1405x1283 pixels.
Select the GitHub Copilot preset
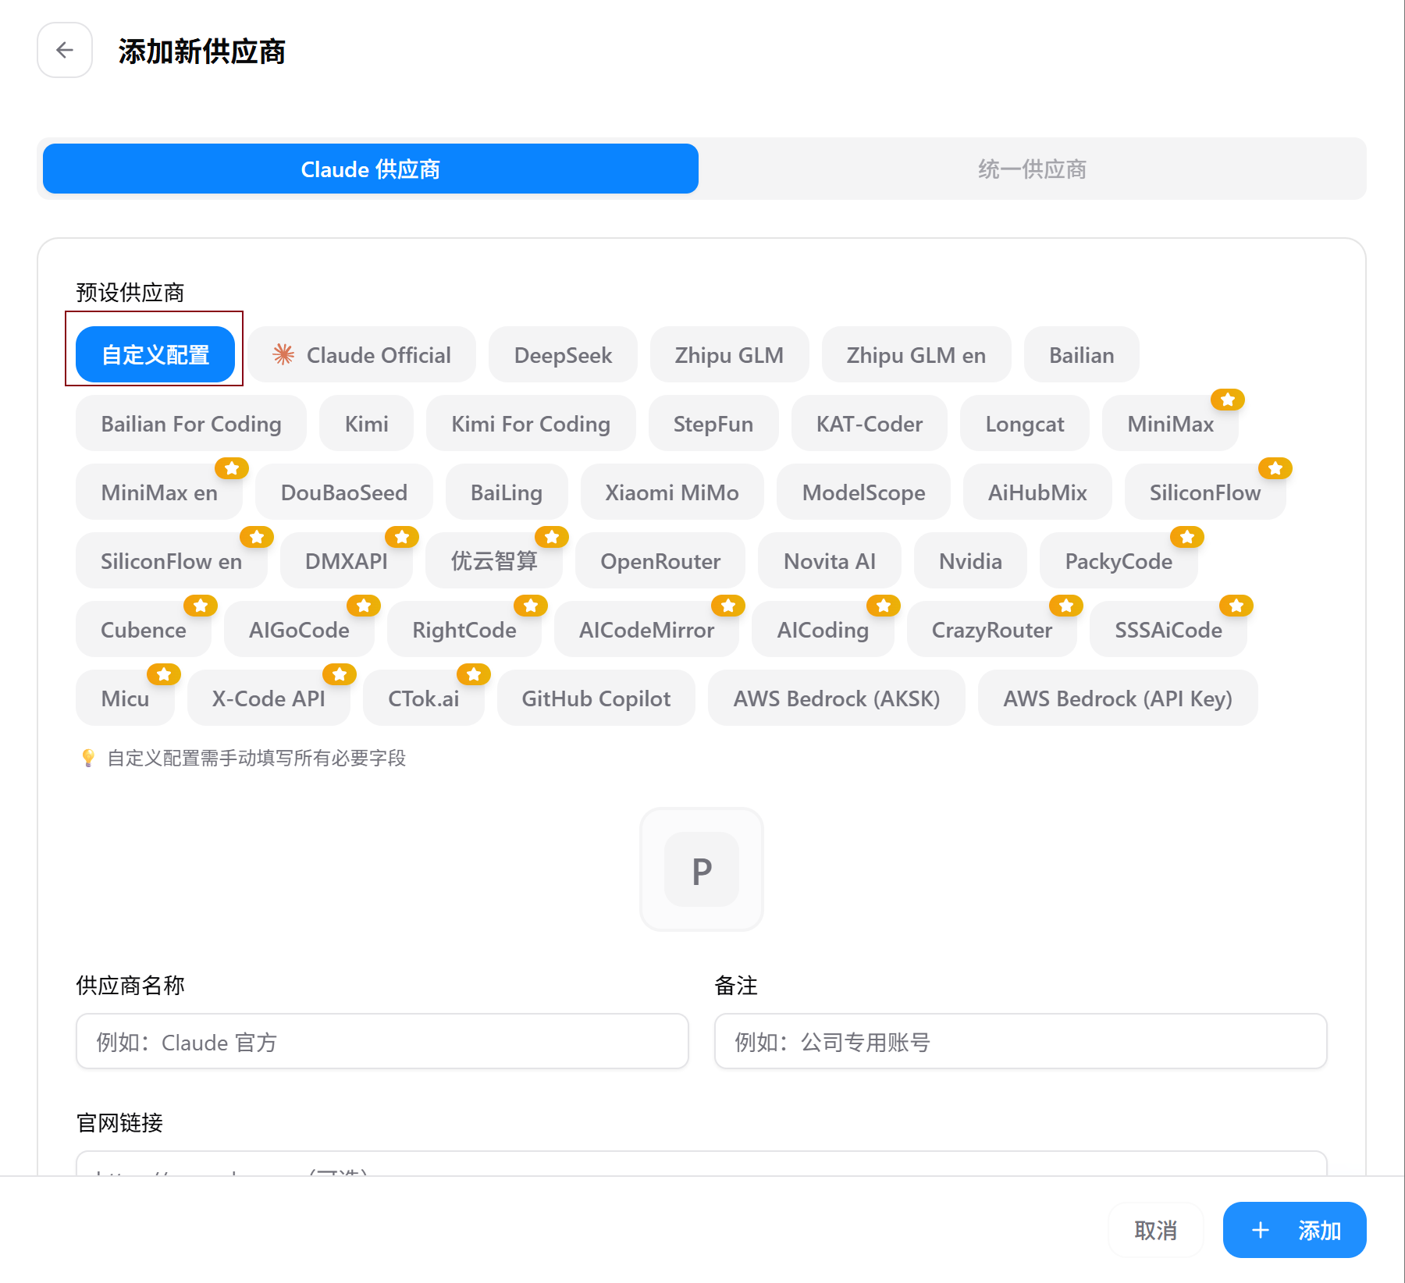coord(596,698)
